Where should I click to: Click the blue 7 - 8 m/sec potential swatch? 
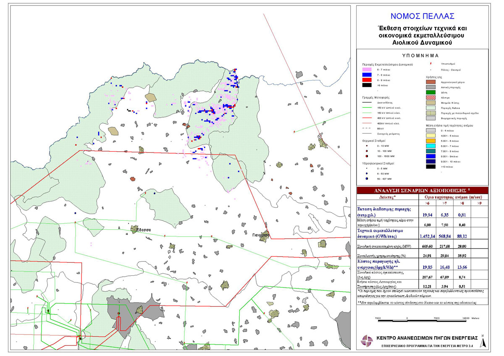[x=367, y=75]
